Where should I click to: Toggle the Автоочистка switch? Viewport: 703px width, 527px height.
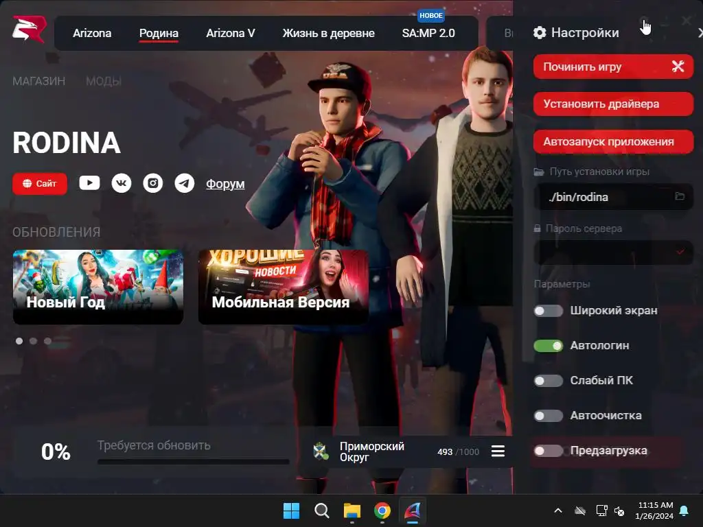tap(549, 415)
